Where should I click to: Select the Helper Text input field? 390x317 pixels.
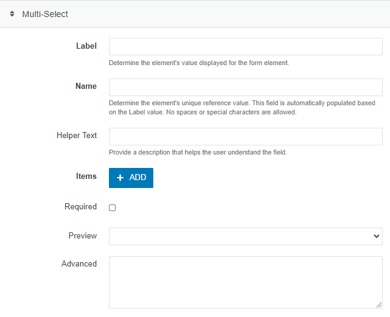(x=245, y=136)
